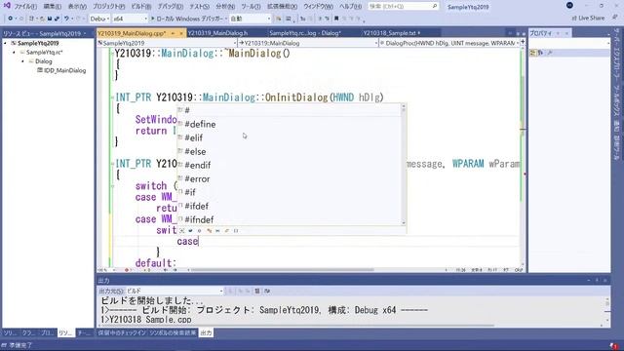
Task: Collapse the Dialog folder node
Action: tap(22, 61)
